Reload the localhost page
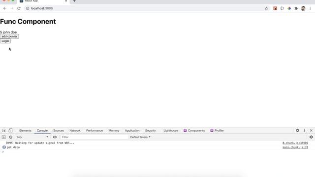This screenshot has width=315, height=177. [19, 8]
